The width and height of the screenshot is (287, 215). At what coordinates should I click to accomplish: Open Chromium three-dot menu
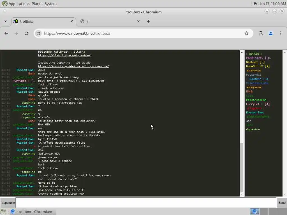pos(281,33)
